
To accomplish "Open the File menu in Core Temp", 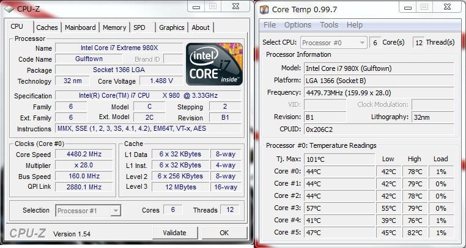I will click(x=270, y=25).
